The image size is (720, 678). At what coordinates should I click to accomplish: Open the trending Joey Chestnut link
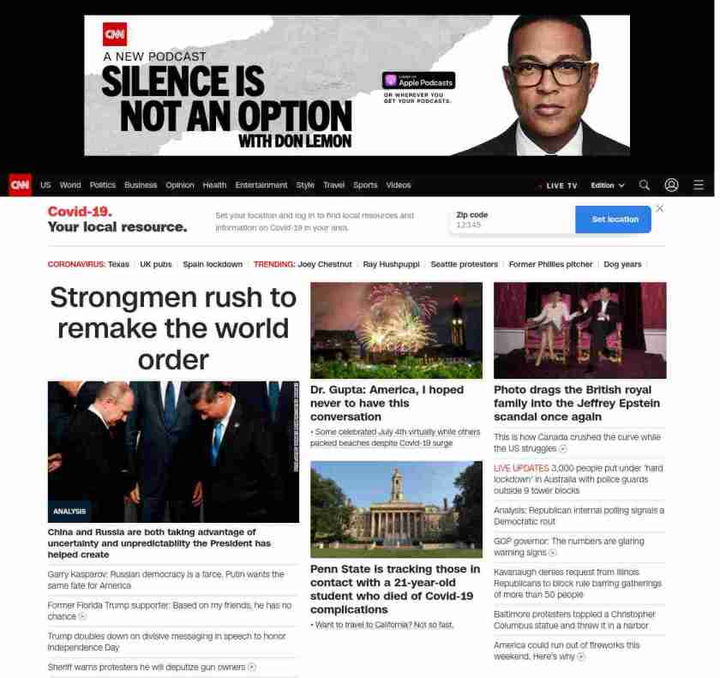click(324, 264)
